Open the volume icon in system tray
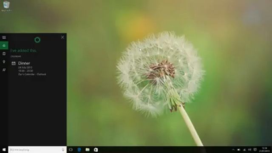272x153 pixels. pyautogui.click(x=249, y=150)
